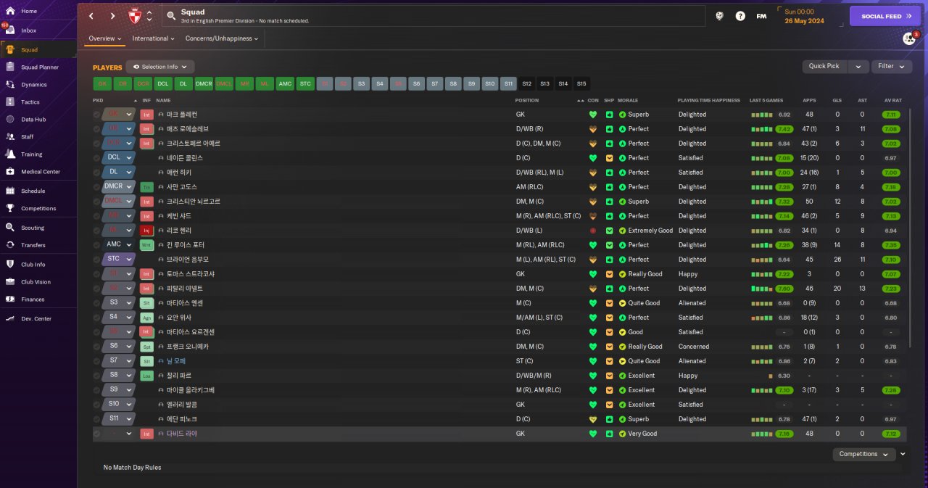This screenshot has width=928, height=488.
Task: Click the forward navigation arrow
Action: 112,16
